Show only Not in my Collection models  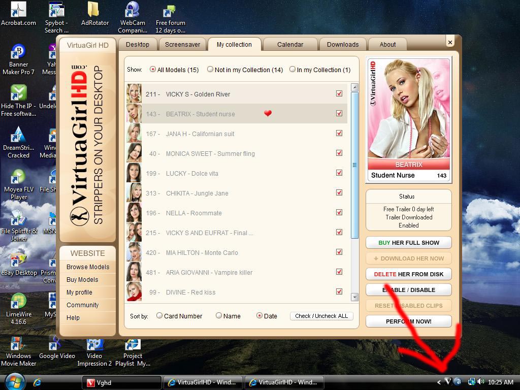pyautogui.click(x=245, y=70)
